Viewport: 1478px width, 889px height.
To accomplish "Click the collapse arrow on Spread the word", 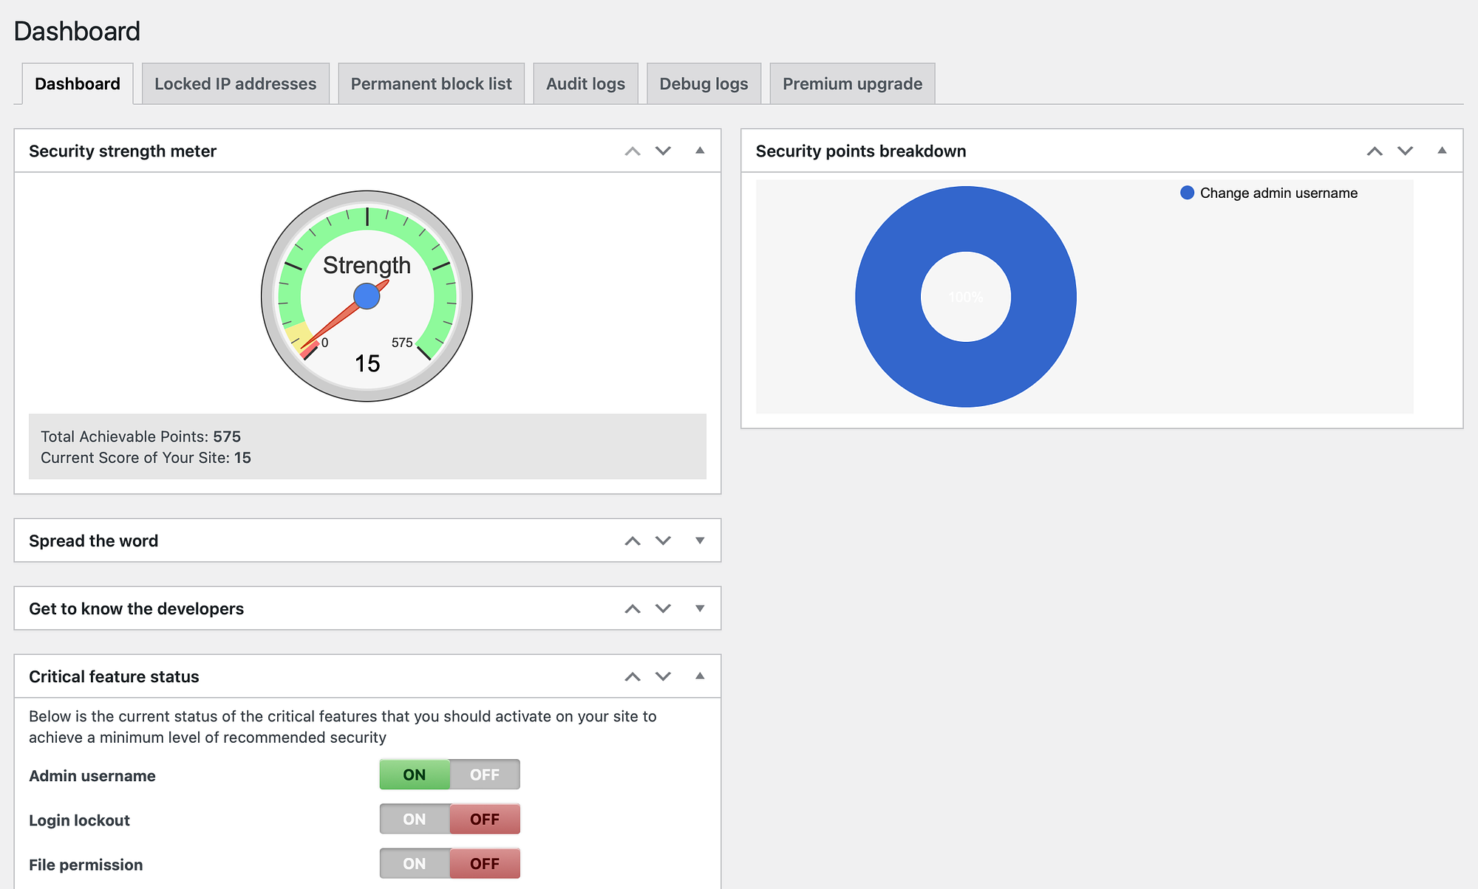I will [x=697, y=540].
